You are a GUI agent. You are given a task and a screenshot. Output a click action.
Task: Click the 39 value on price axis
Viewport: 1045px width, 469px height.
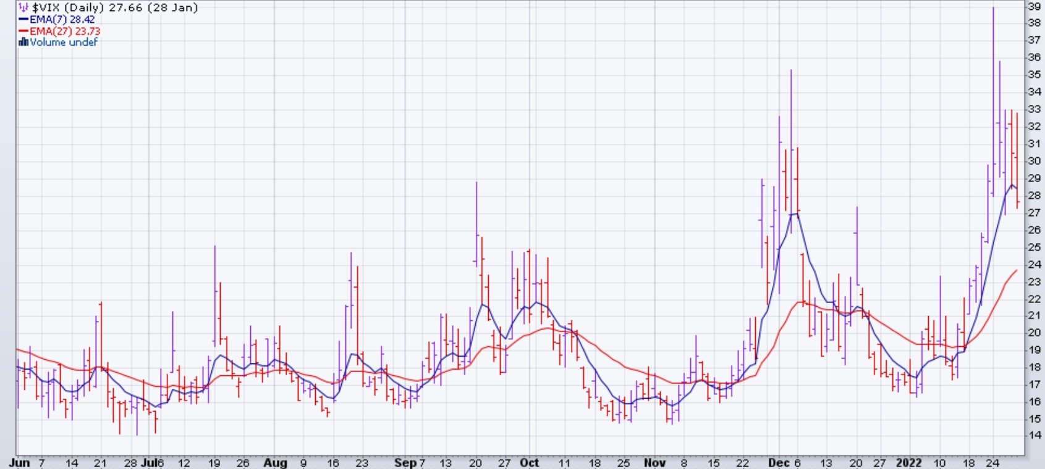(1034, 6)
